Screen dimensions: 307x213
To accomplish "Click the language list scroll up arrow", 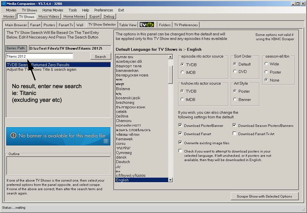I will coord(170,57).
